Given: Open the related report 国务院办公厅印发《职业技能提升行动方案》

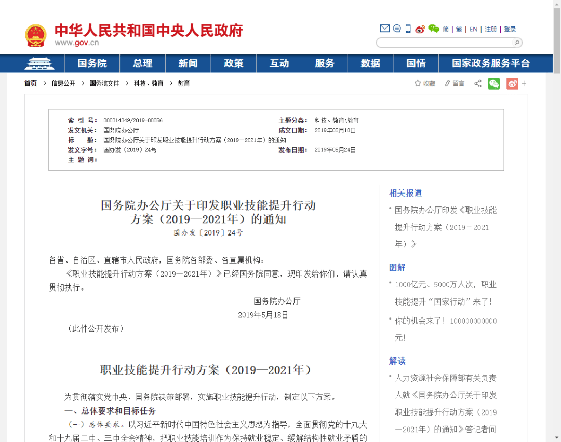Looking at the screenshot, I should [446, 227].
